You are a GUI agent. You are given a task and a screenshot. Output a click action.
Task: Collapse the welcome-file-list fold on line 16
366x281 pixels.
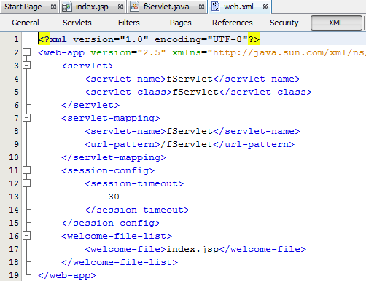[x=26, y=236]
